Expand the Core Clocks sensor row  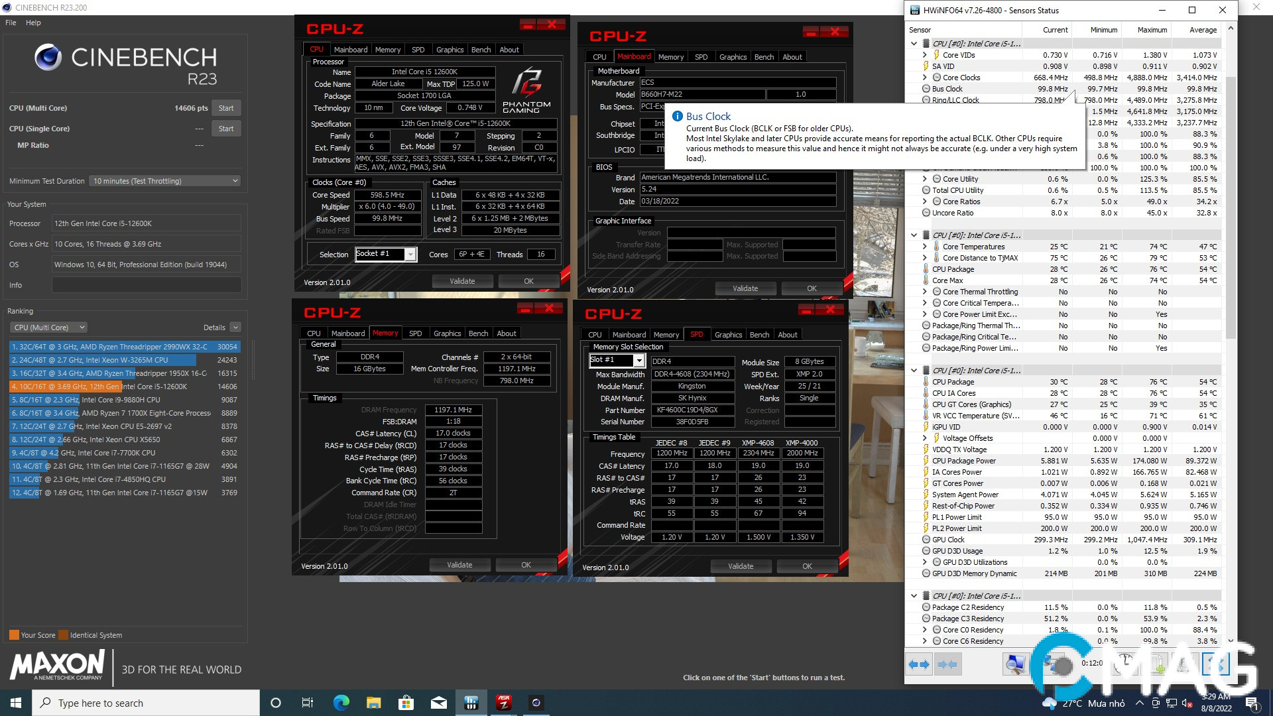point(925,78)
